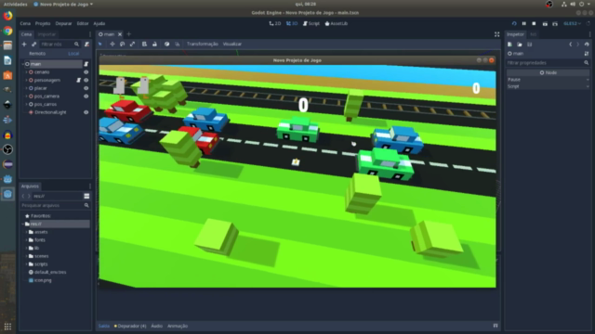This screenshot has height=334, width=595.
Task: Click the play current scene icon
Action: [545, 23]
